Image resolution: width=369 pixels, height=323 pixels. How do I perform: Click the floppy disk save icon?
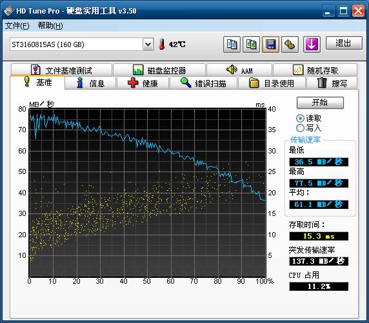coord(270,44)
